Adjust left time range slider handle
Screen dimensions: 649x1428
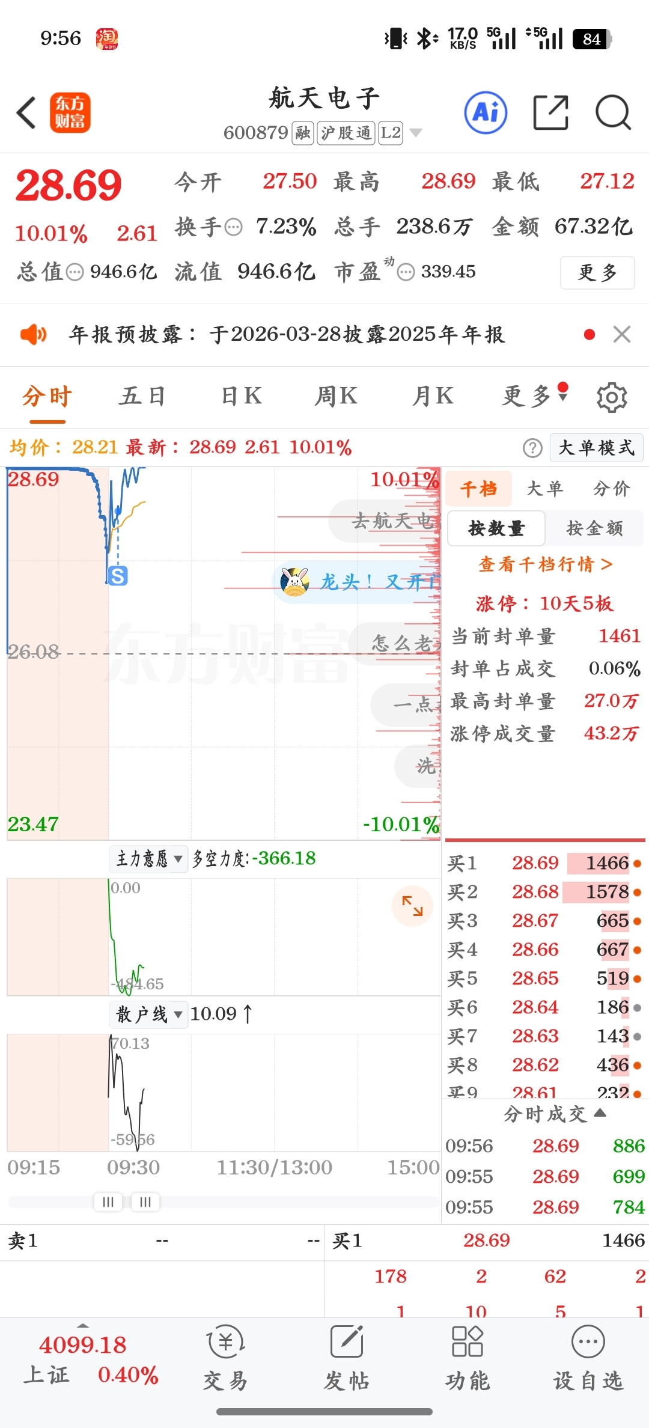coord(108,1201)
